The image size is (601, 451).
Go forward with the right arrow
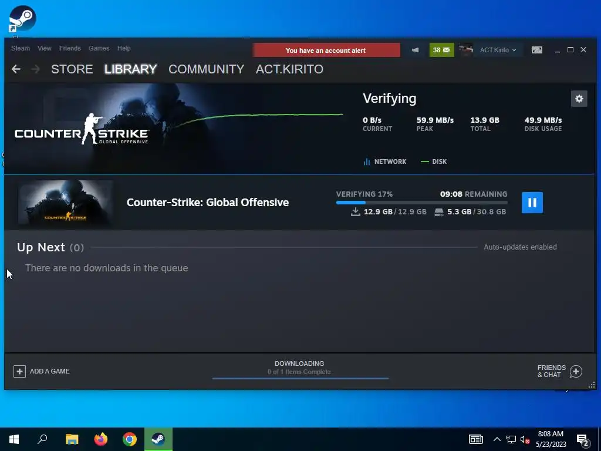pos(35,69)
